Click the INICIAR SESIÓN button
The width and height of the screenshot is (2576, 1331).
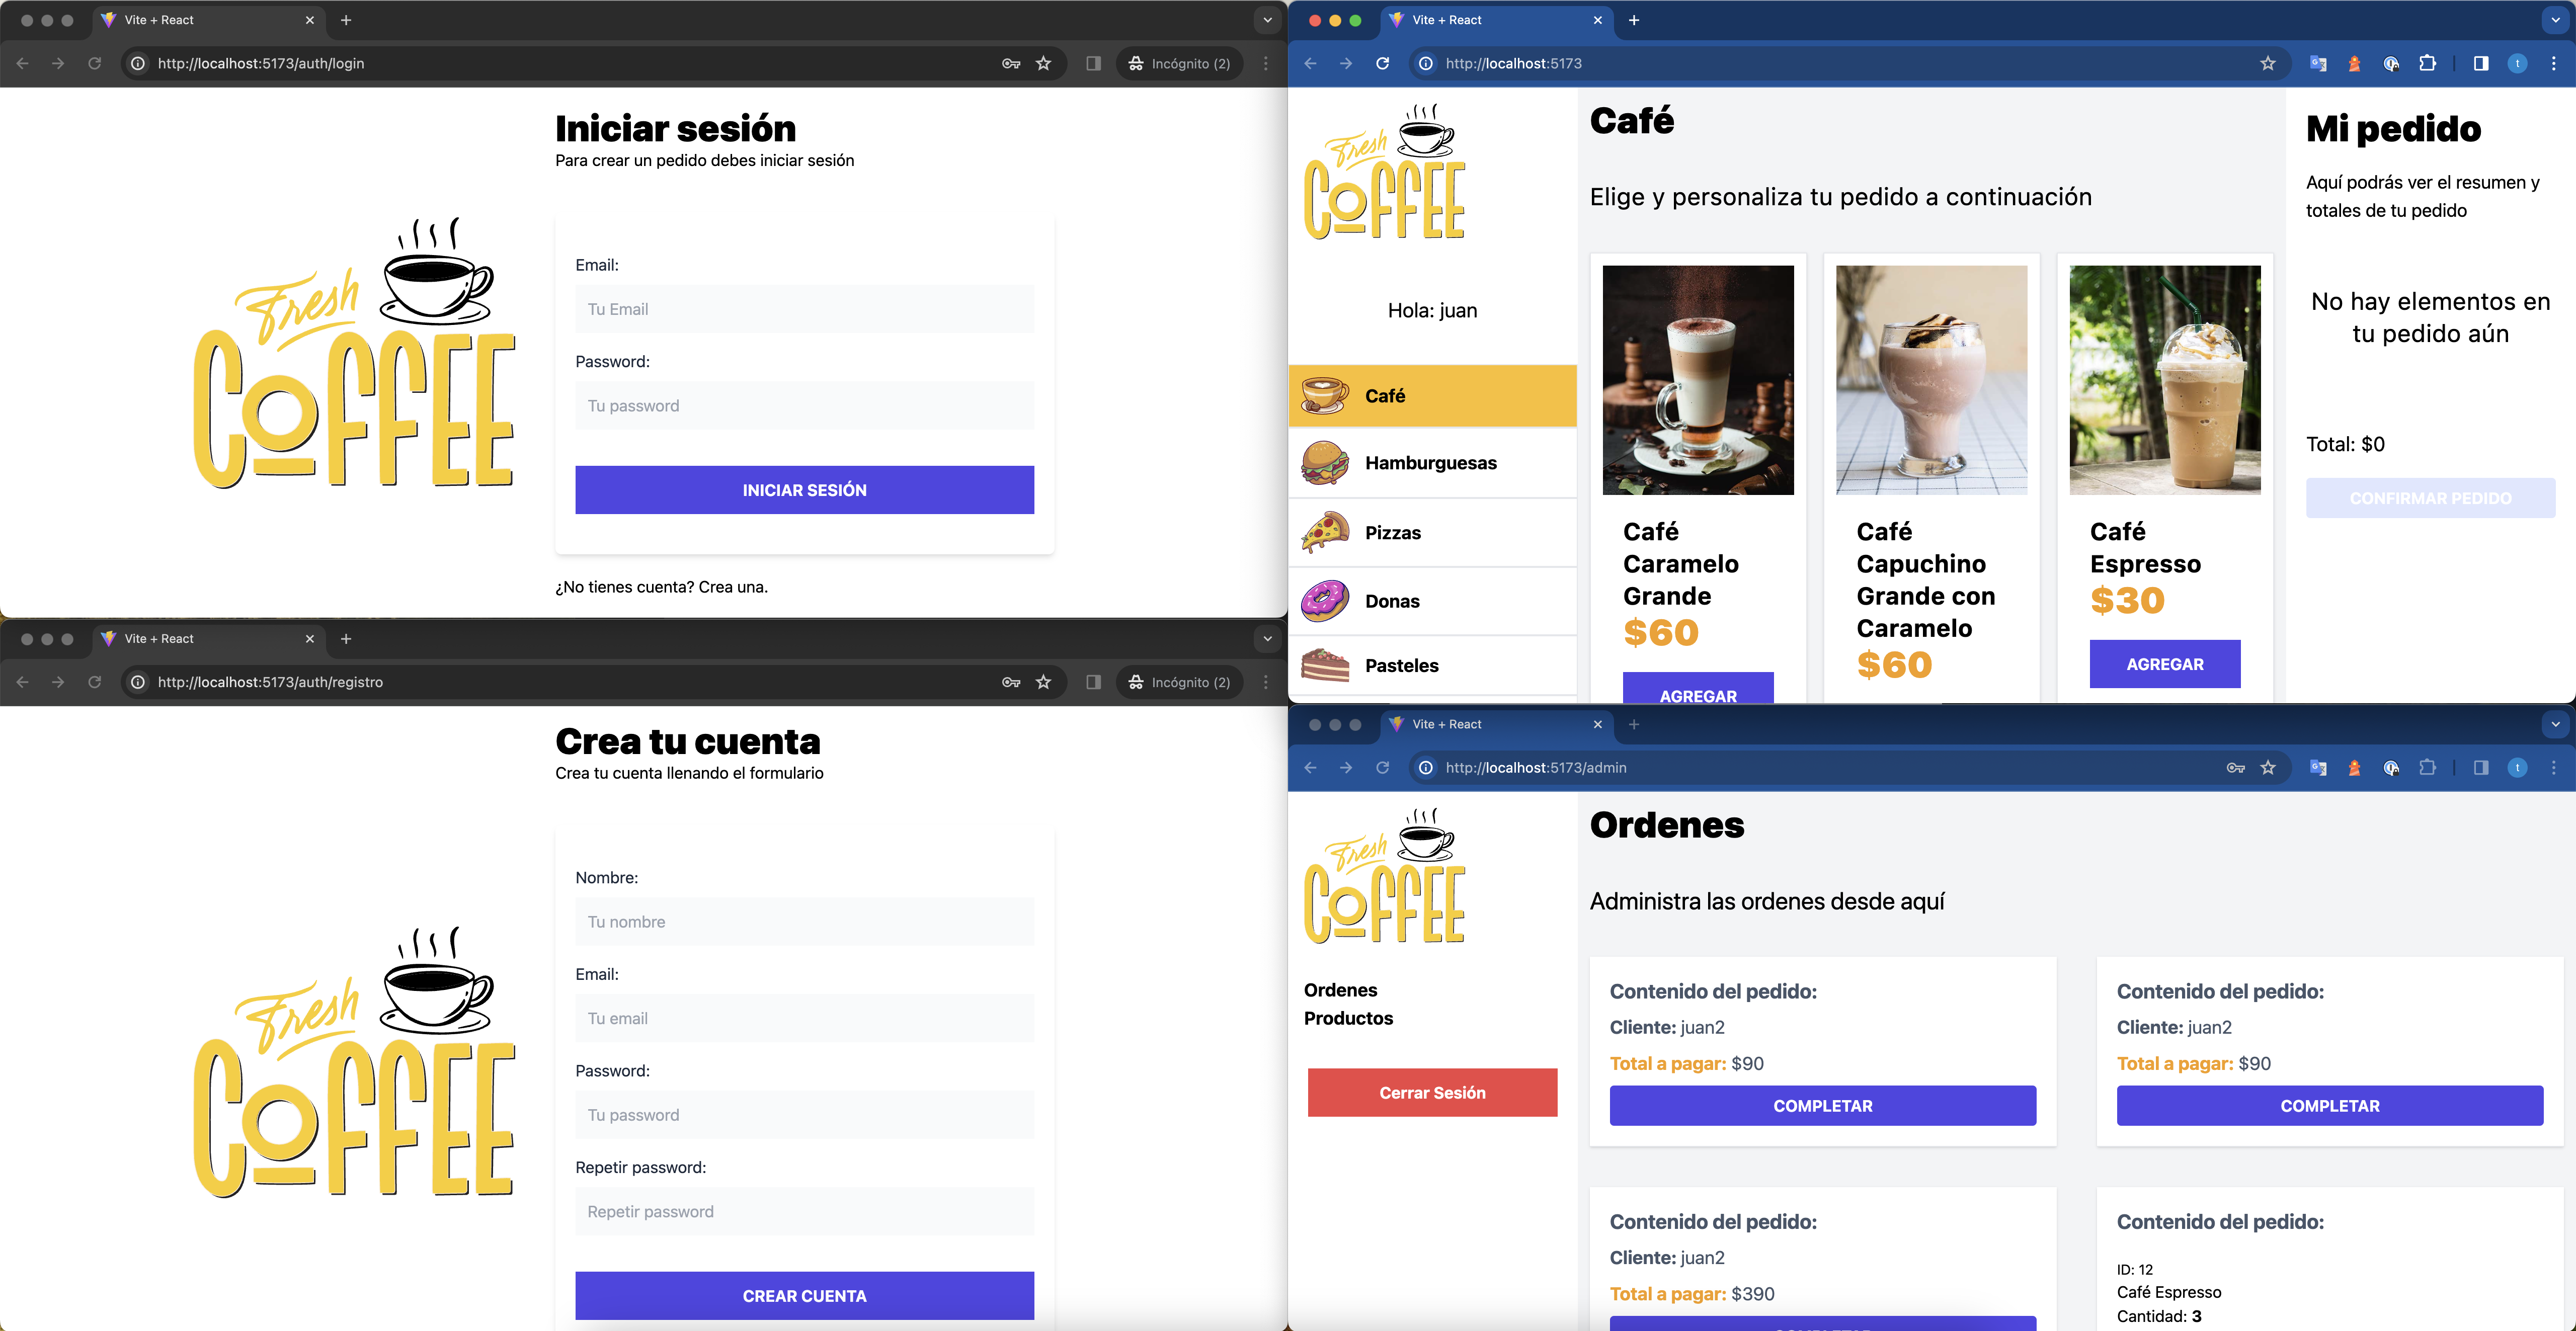(804, 490)
